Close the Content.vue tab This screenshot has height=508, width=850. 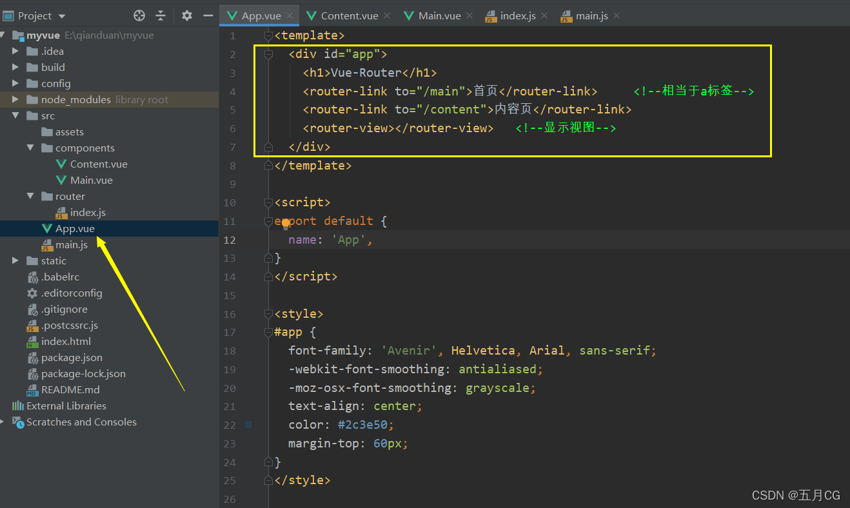(387, 16)
